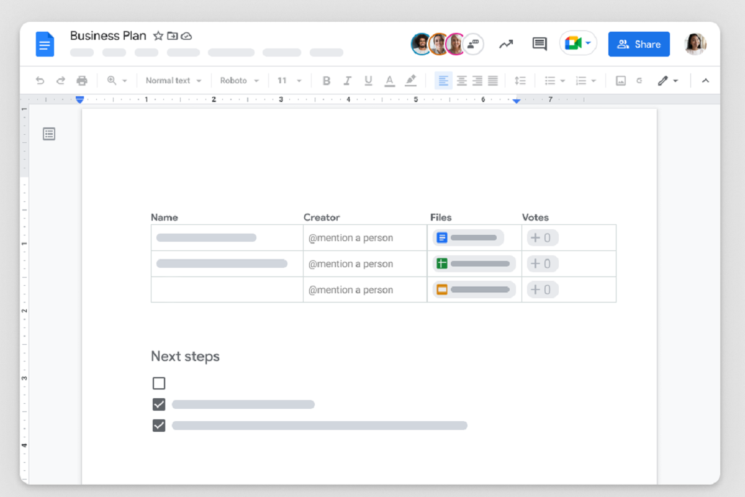The width and height of the screenshot is (745, 497).
Task: Add a vote in the first row
Action: tap(543, 238)
